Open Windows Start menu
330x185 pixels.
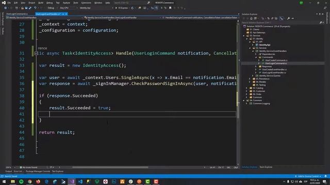[x=4, y=181]
